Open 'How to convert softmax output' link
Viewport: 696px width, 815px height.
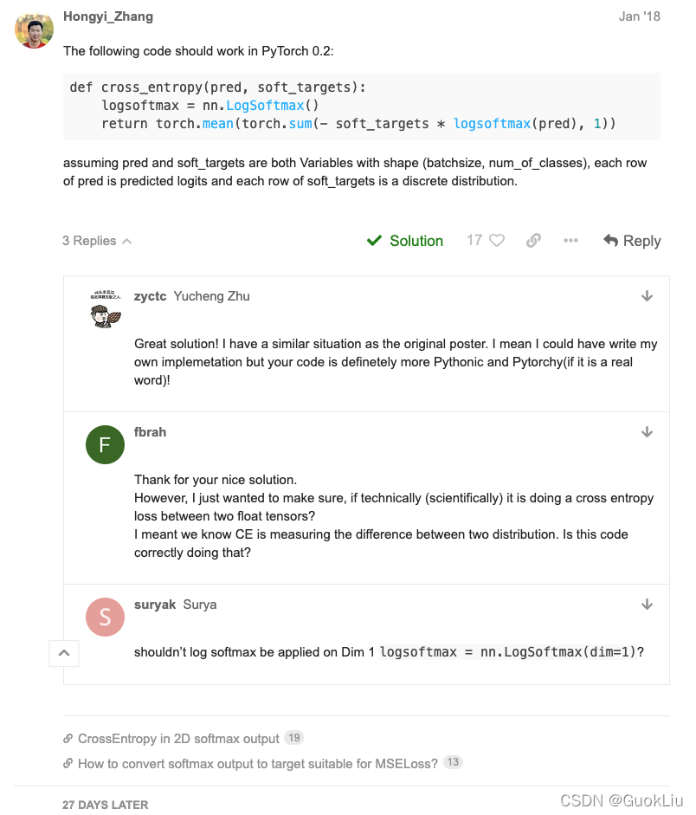point(257,764)
